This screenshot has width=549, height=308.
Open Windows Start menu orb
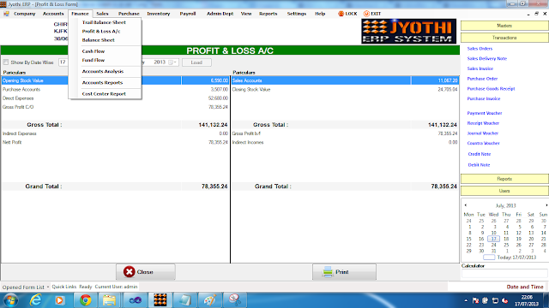point(11,300)
